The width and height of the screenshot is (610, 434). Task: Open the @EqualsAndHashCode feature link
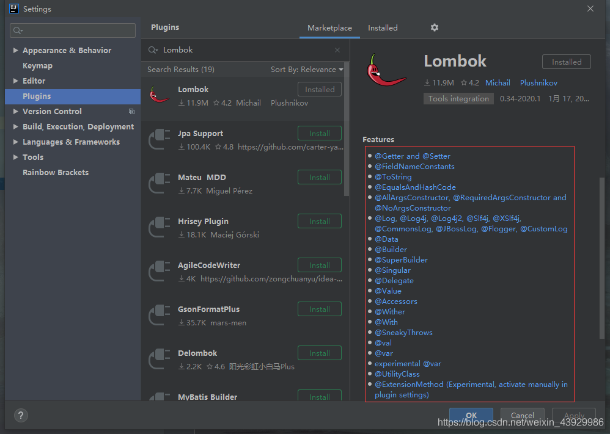(x=415, y=187)
